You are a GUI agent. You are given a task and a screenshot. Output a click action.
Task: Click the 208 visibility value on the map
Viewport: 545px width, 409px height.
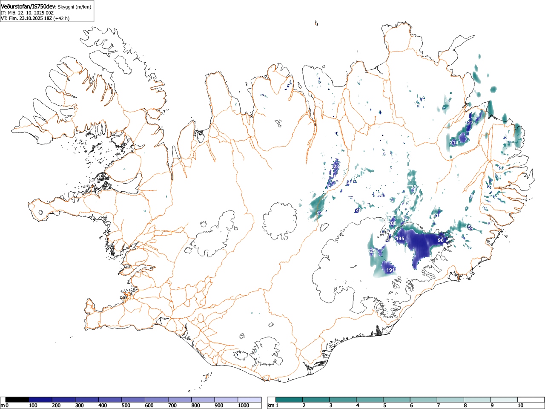coord(393,223)
